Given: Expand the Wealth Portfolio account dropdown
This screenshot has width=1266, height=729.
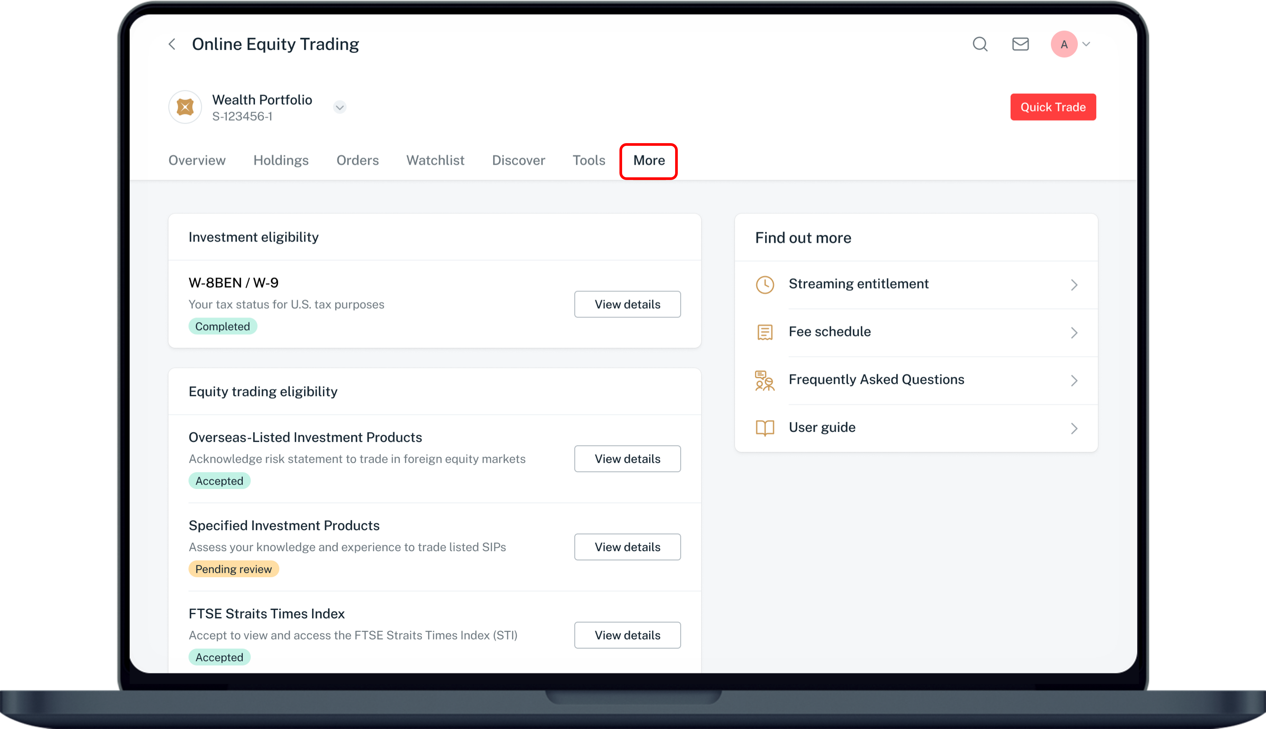Looking at the screenshot, I should click(x=339, y=107).
